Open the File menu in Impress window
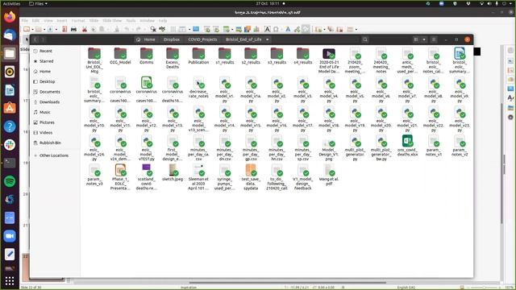This screenshot has width=516, height=290. [x=25, y=20]
